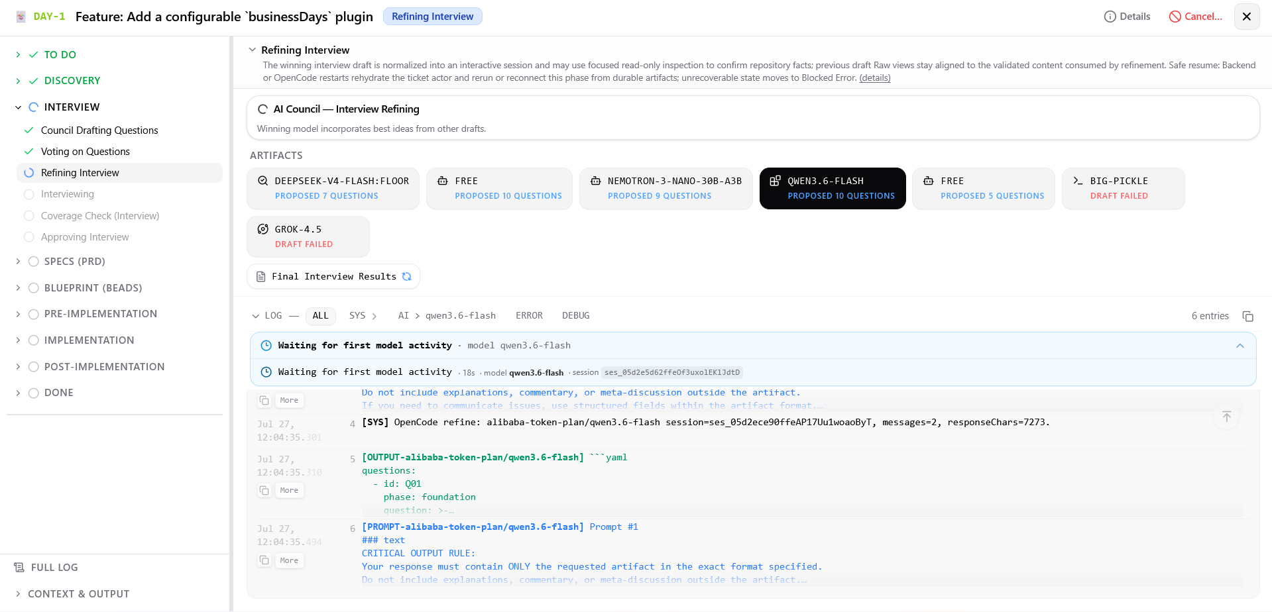Open the Refining Interview sidebar step

coord(120,173)
